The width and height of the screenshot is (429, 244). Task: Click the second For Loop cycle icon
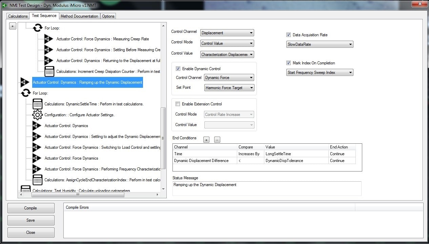pos(25,93)
